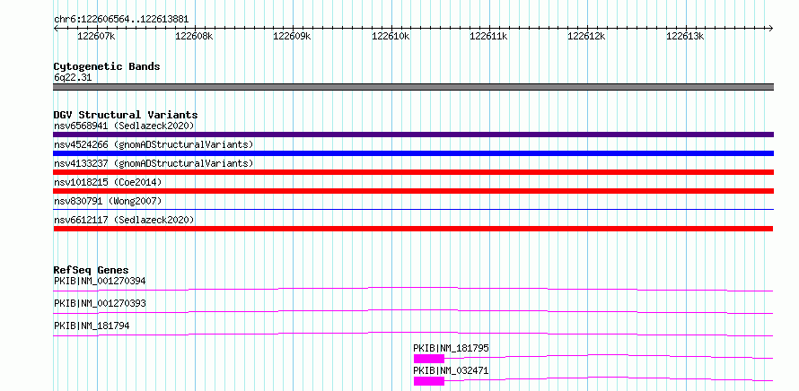Click the PKIB|NM_001270394 transcript label

[100, 281]
